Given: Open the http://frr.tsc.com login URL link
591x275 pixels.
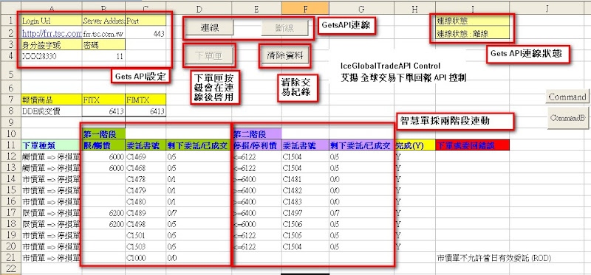Looking at the screenshot, I should pos(52,34).
